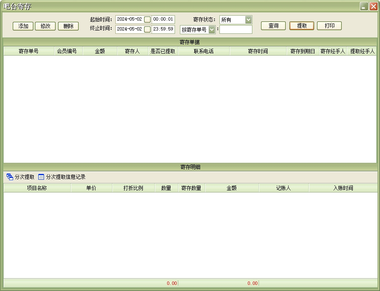Expand the 寄存状态 dropdown
The width and height of the screenshot is (380, 291).
248,19
